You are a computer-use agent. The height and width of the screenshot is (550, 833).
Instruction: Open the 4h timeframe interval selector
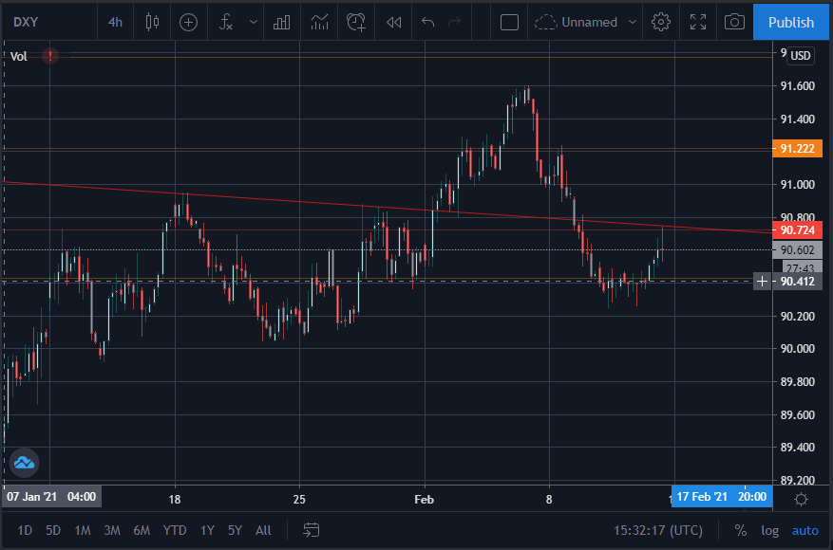click(115, 22)
